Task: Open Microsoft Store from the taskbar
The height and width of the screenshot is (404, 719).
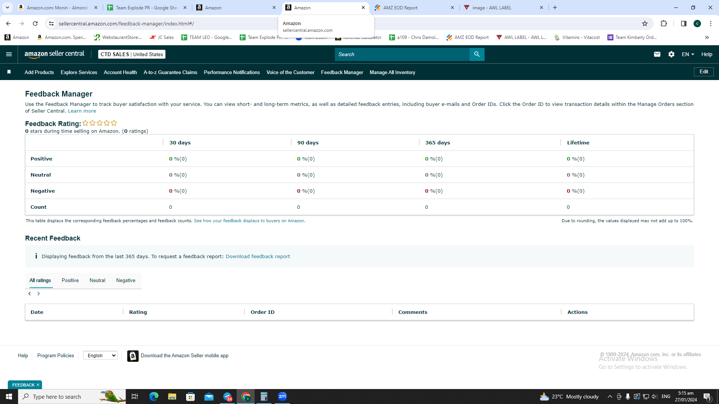Action: (x=191, y=397)
